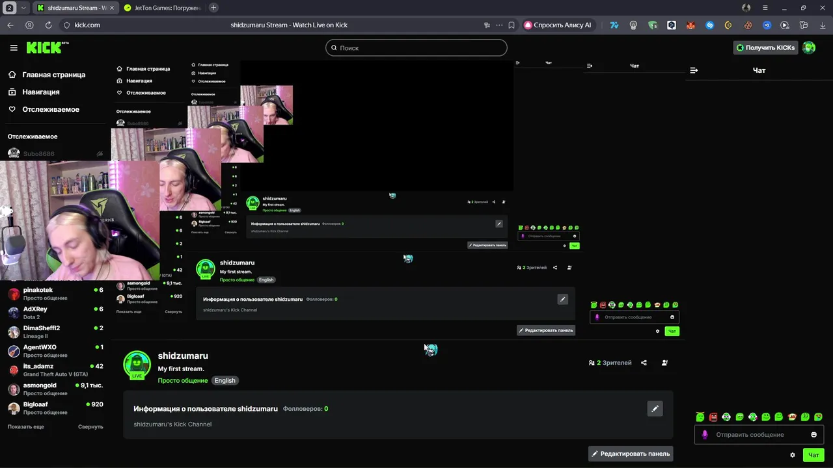Open a new browser tab
This screenshot has width=833, height=468.
pos(213,8)
